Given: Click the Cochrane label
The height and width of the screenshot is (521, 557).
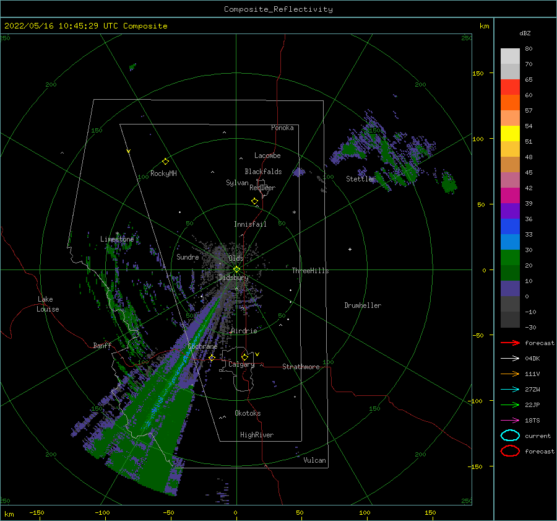Looking at the screenshot, I should (x=202, y=346).
